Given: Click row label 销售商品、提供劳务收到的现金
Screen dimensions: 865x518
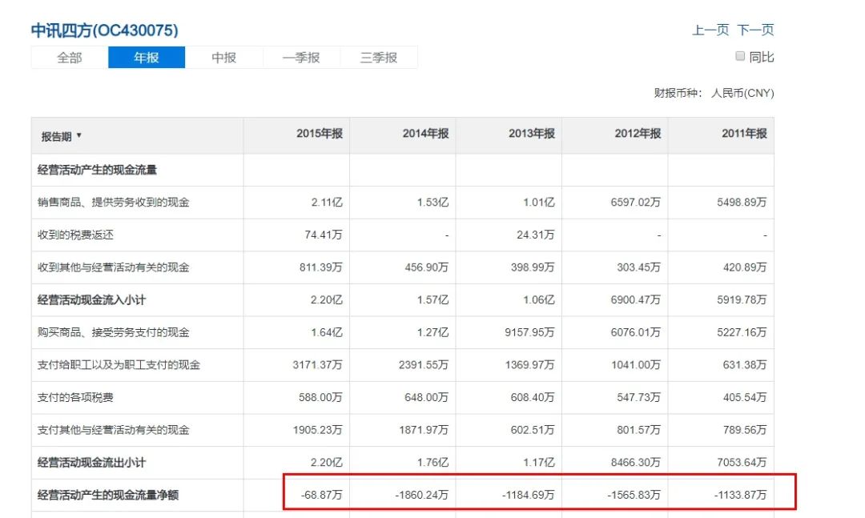Looking at the screenshot, I should click(113, 203).
